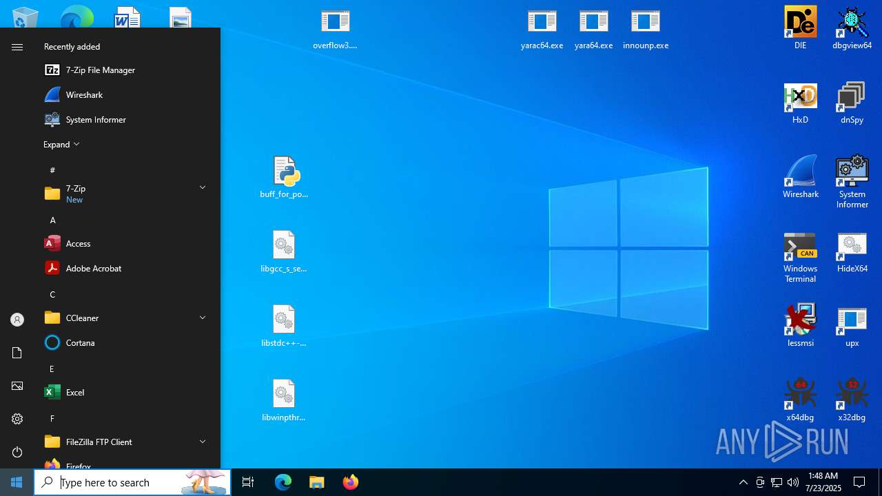This screenshot has height=496, width=882.
Task: Jump to letter A section header
Action: click(x=53, y=220)
